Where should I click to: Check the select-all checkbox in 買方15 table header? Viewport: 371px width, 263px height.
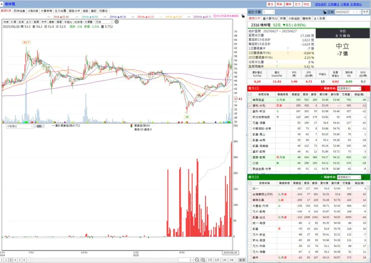tap(250, 94)
